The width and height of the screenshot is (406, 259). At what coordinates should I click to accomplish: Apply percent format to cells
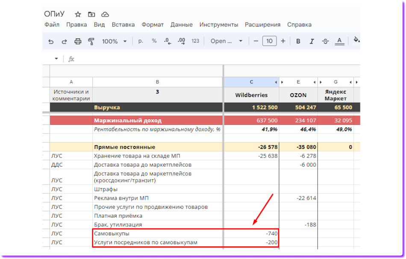pos(154,41)
